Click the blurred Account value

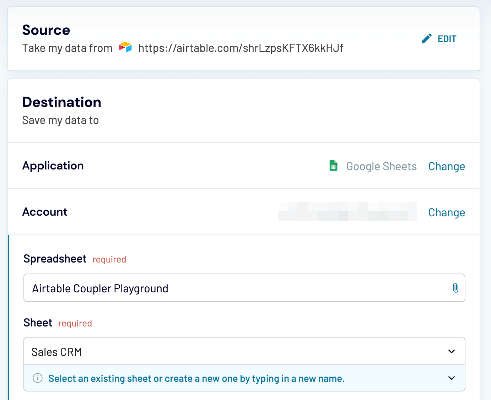click(347, 212)
